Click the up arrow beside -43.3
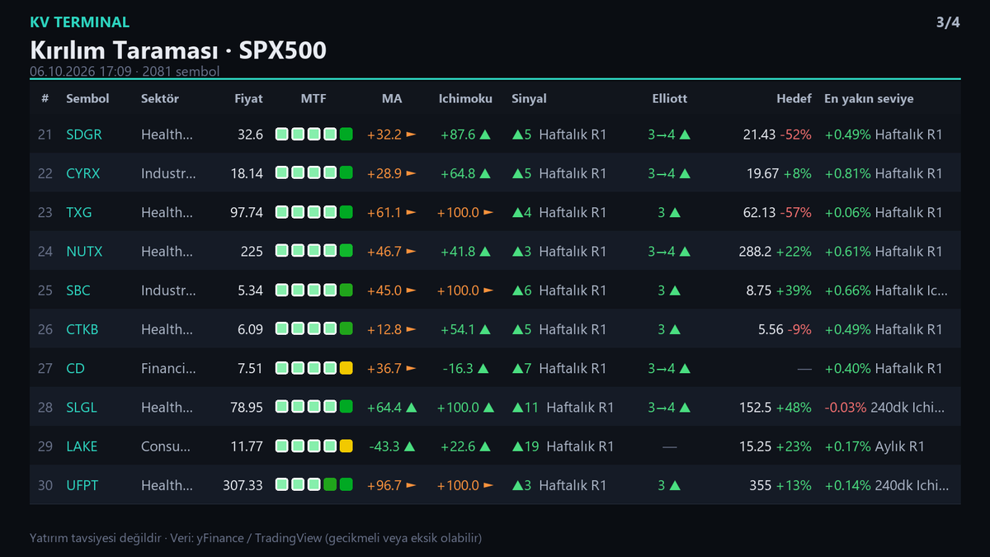 [x=411, y=446]
